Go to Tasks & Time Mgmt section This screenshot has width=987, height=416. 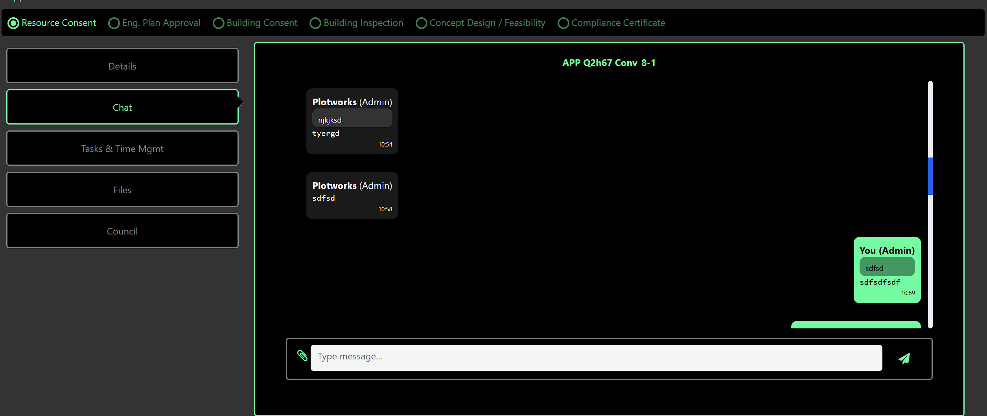[122, 148]
